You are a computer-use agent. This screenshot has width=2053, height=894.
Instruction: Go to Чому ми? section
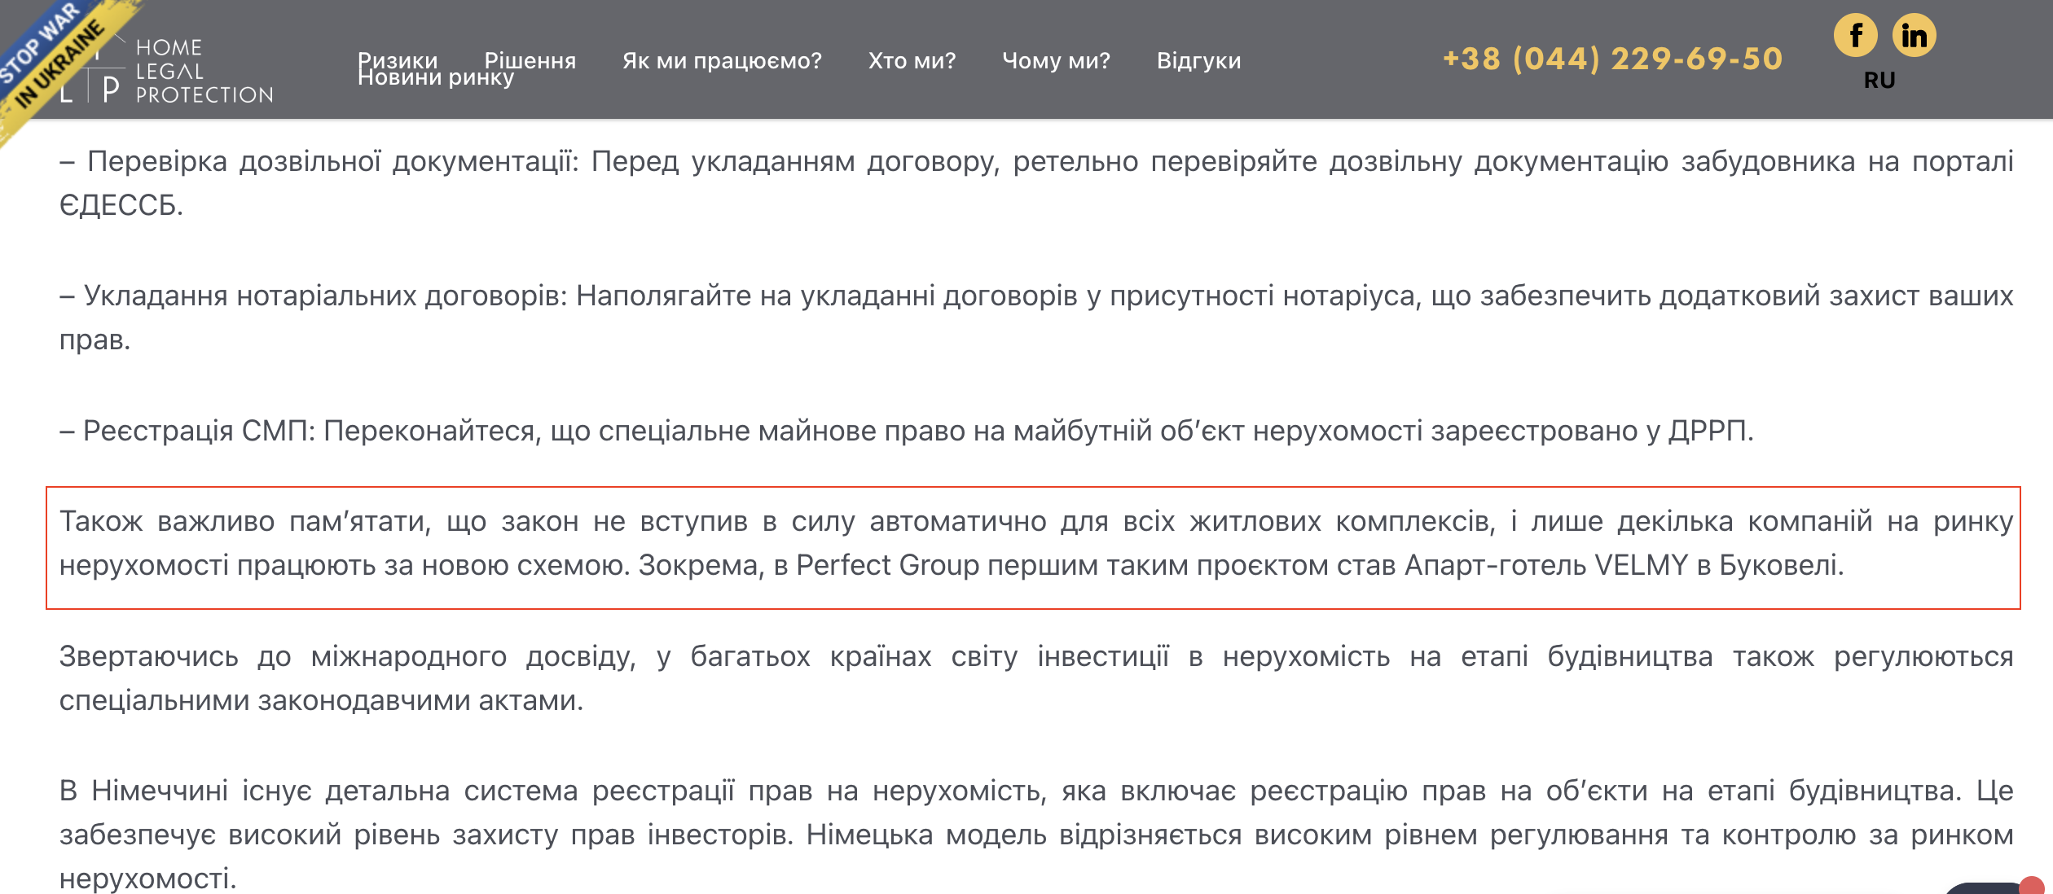[x=1056, y=60]
